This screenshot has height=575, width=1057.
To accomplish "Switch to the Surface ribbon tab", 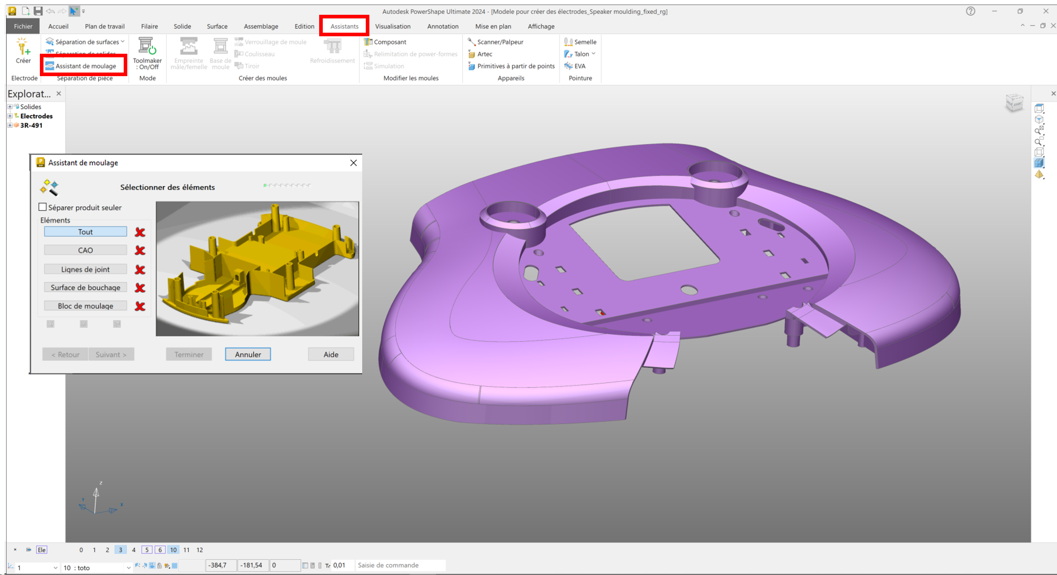I will pos(217,26).
